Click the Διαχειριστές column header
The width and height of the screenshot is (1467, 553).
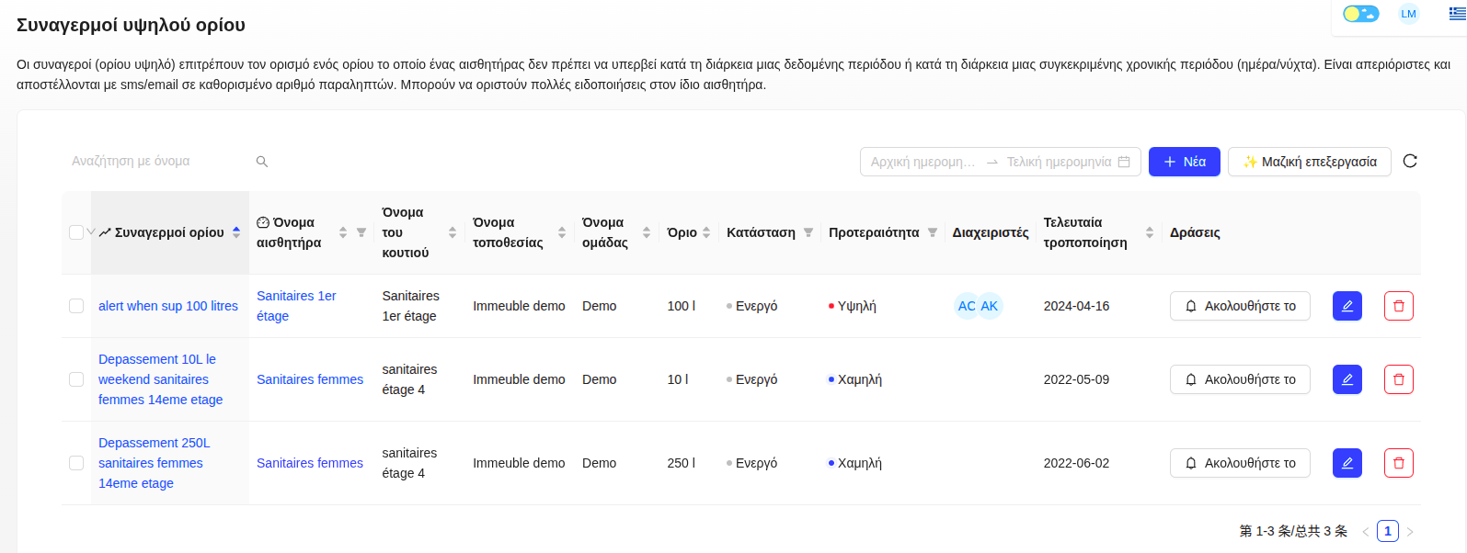click(991, 232)
